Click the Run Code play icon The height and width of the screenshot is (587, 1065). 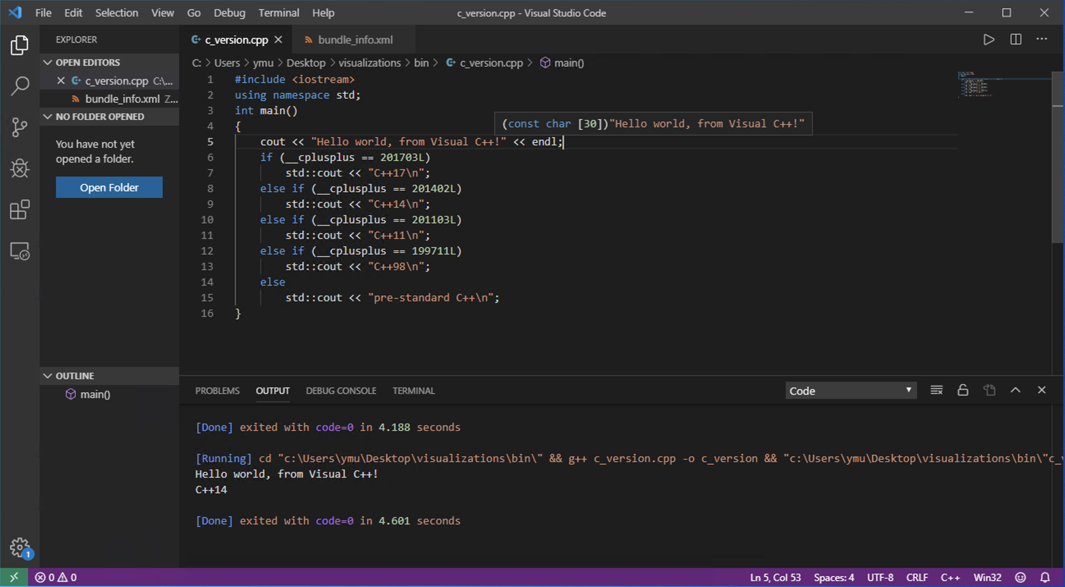click(x=989, y=40)
